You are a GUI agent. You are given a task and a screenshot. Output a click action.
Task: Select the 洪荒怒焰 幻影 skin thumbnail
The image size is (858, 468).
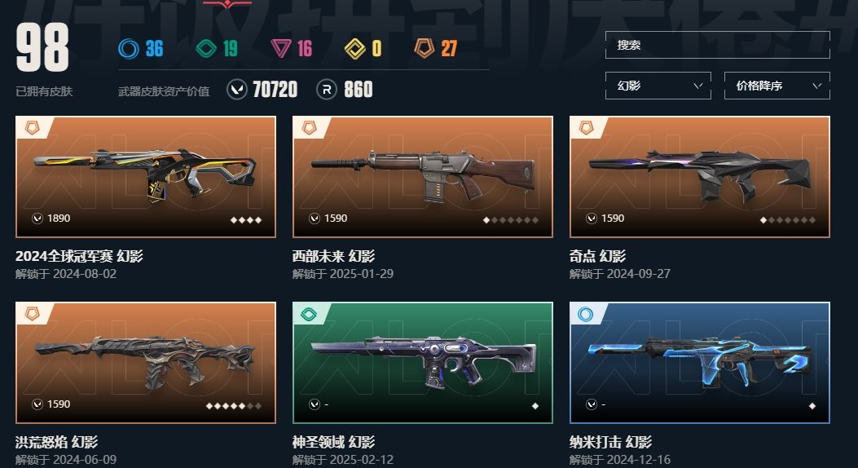click(x=146, y=363)
